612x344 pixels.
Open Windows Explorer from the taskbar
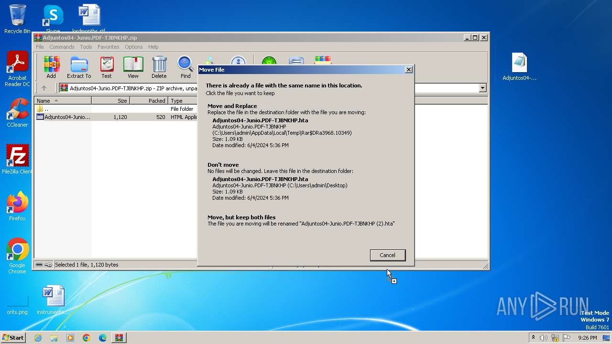click(x=54, y=338)
